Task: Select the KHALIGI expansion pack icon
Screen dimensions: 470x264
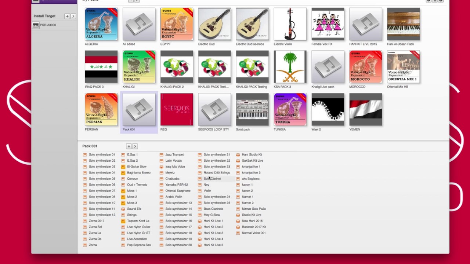Action: tap(139, 67)
